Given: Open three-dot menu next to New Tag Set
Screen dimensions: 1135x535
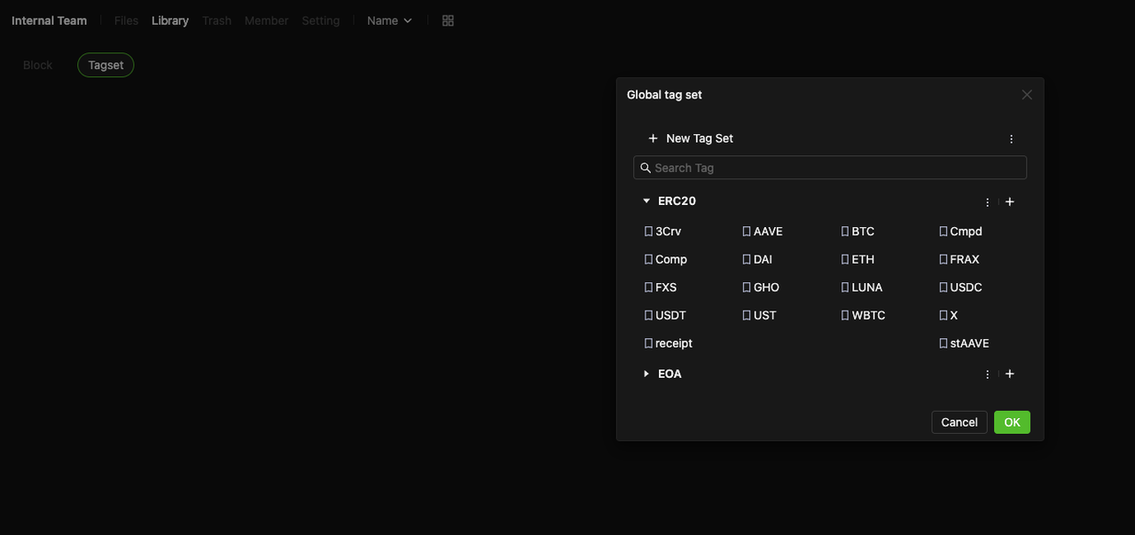Looking at the screenshot, I should point(1011,139).
